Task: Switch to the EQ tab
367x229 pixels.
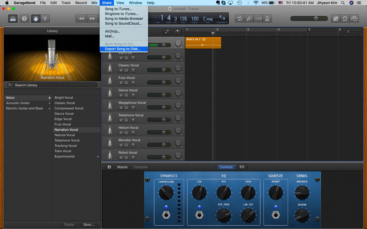Action: pos(242,167)
